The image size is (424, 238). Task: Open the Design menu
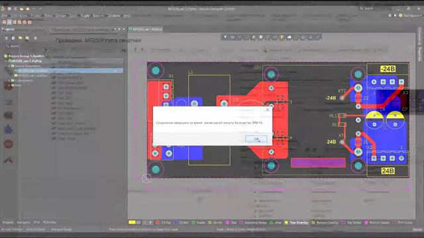tap(60, 16)
